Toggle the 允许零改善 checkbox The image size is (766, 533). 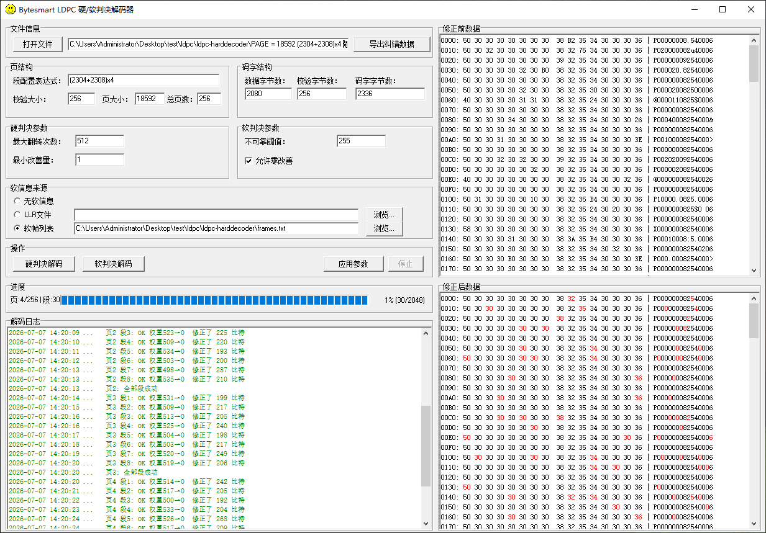249,161
